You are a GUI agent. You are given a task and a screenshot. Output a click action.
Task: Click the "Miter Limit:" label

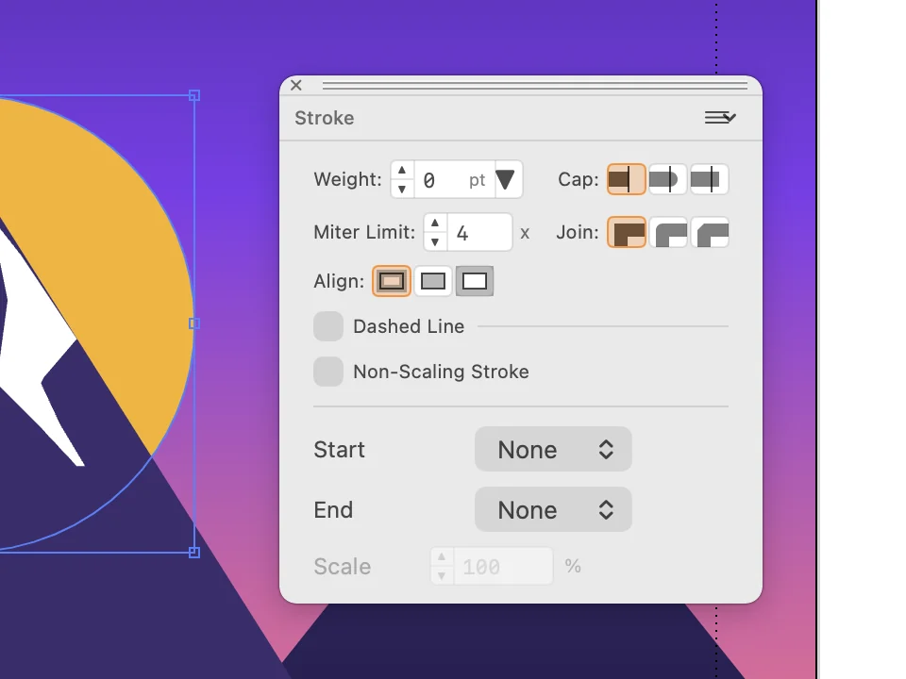tap(364, 232)
